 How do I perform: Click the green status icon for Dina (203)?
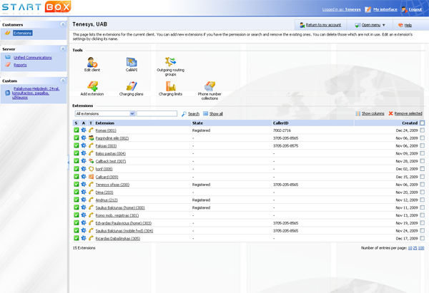77,192
